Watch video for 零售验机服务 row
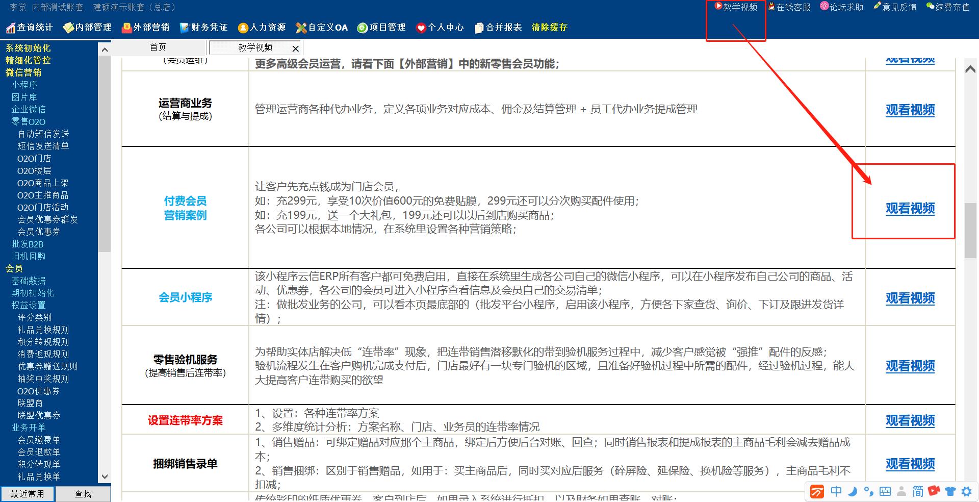This screenshot has height=502, width=979. (x=910, y=366)
